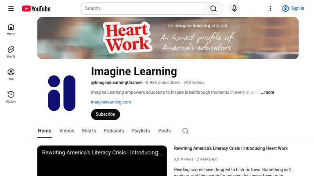Switch to the Videos tab

pyautogui.click(x=67, y=131)
